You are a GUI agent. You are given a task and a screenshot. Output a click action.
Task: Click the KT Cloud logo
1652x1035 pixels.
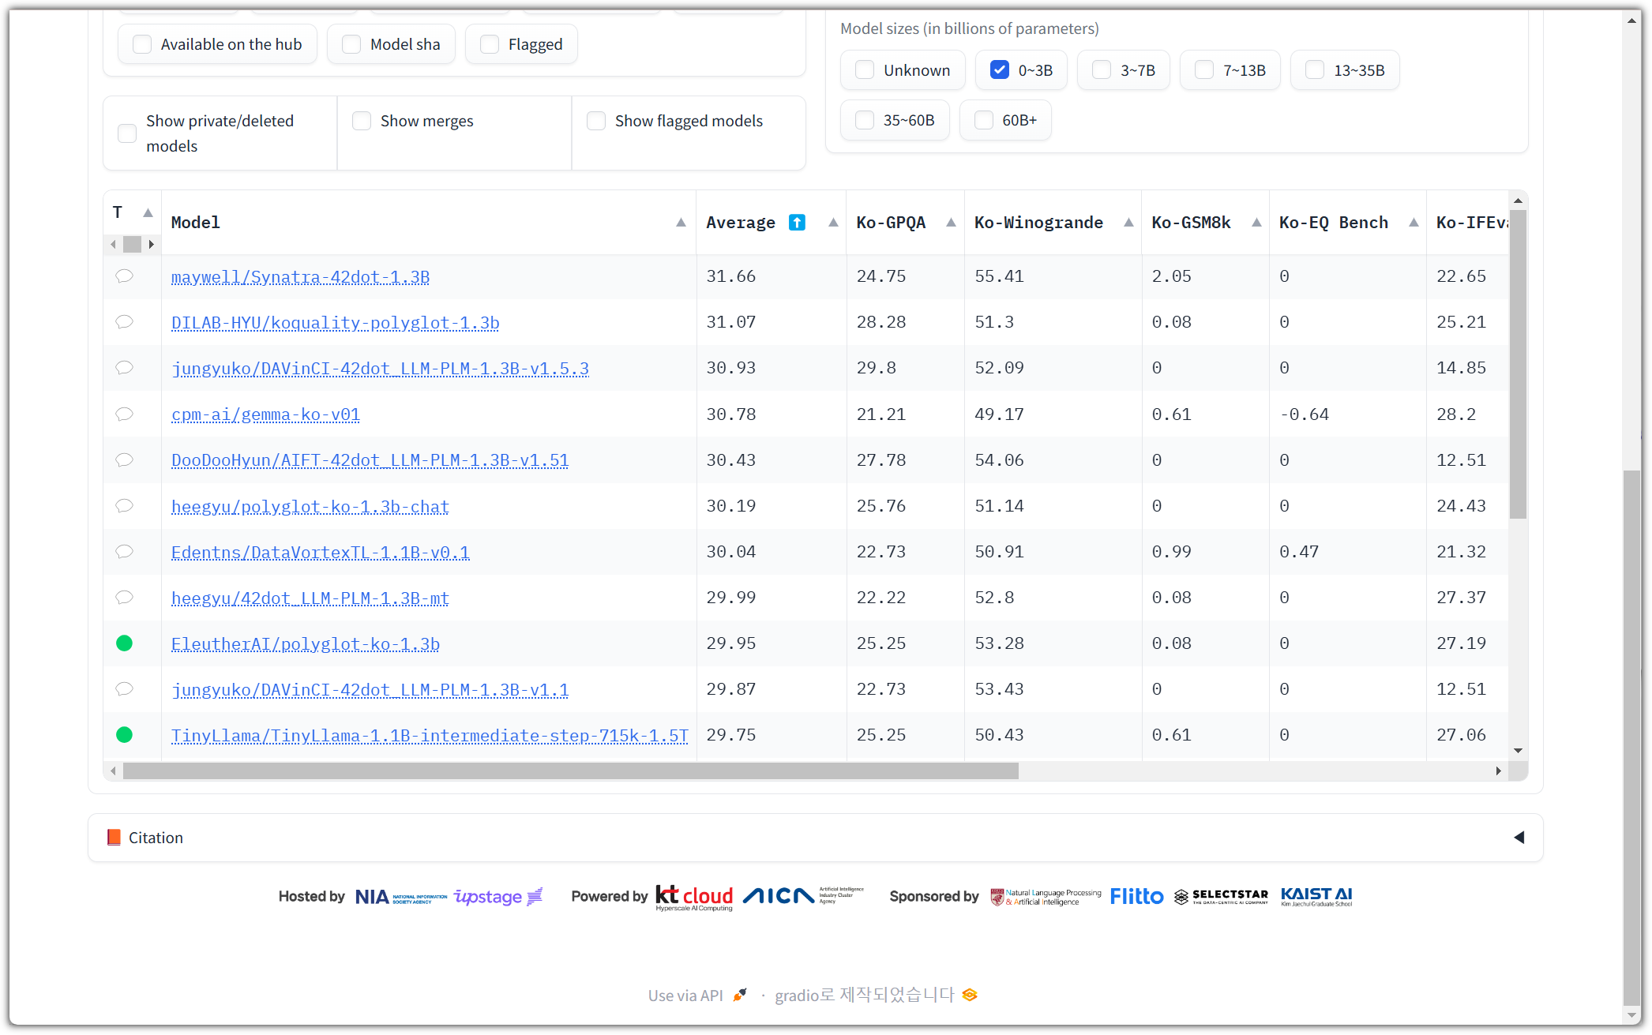[x=694, y=897]
